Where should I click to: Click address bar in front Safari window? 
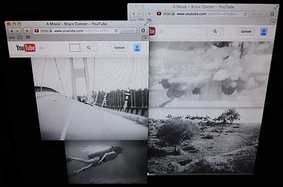pos(76,31)
